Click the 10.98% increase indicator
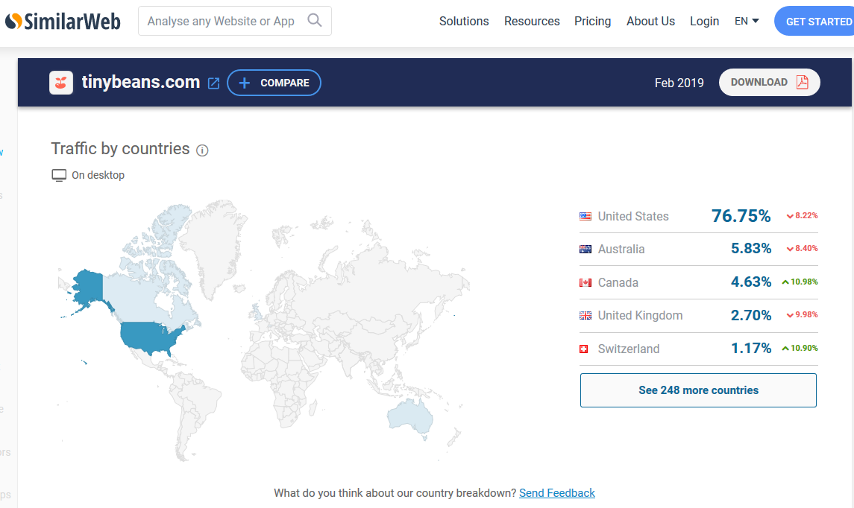This screenshot has width=854, height=508. (800, 282)
